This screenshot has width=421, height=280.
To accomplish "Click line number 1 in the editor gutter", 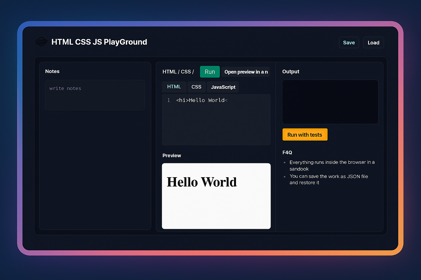I will [x=169, y=100].
